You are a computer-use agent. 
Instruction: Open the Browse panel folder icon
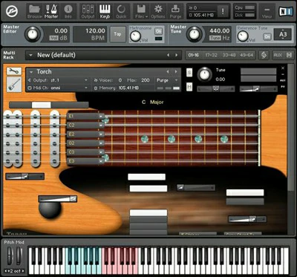pos(35,11)
